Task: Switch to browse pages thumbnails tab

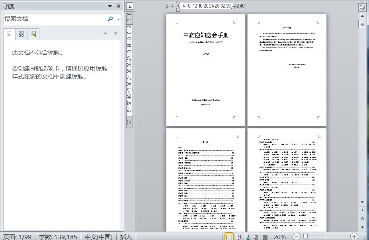Action: coord(21,34)
